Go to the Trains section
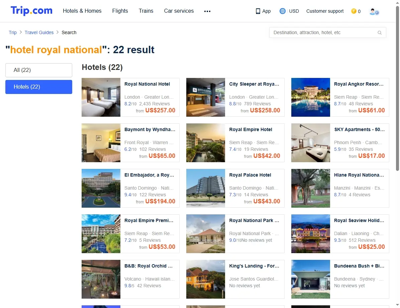Image resolution: width=400 pixels, height=308 pixels. 146,11
